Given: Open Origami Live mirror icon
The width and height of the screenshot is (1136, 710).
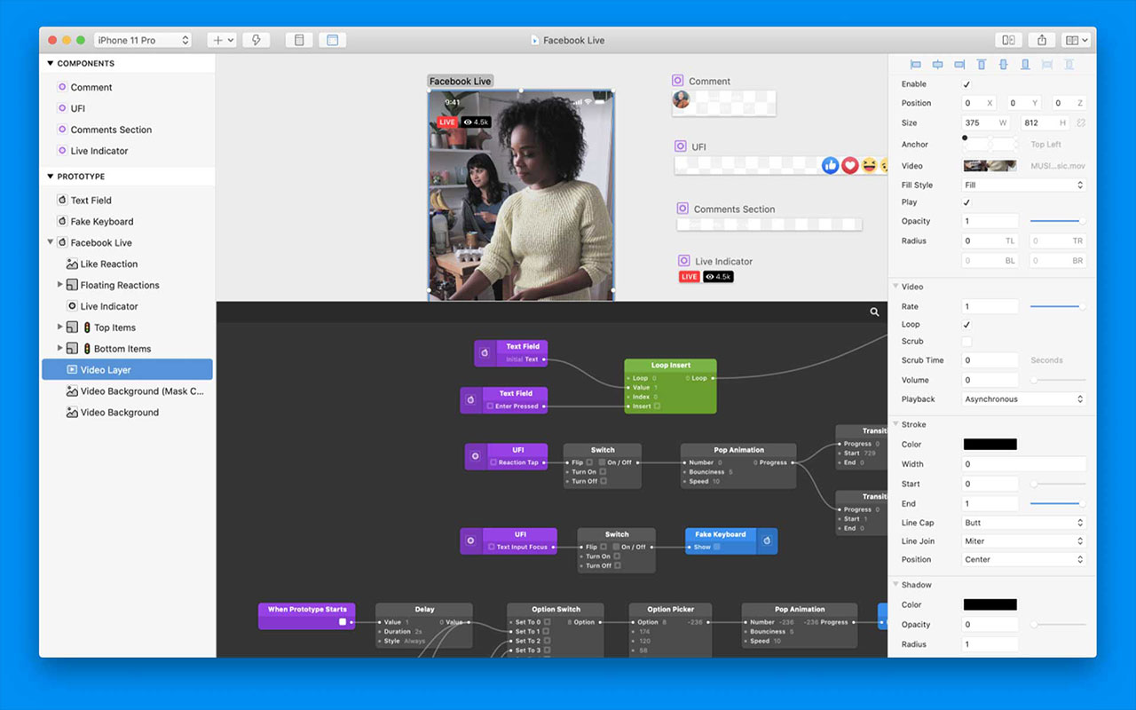Looking at the screenshot, I should pyautogui.click(x=1008, y=39).
